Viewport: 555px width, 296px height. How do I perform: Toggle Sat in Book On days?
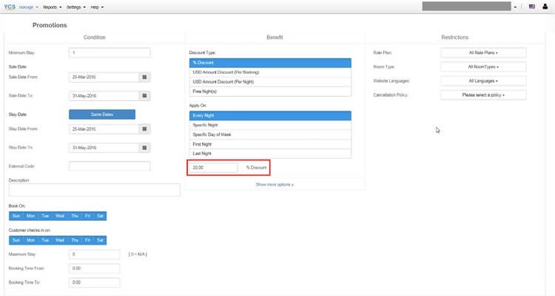100,216
